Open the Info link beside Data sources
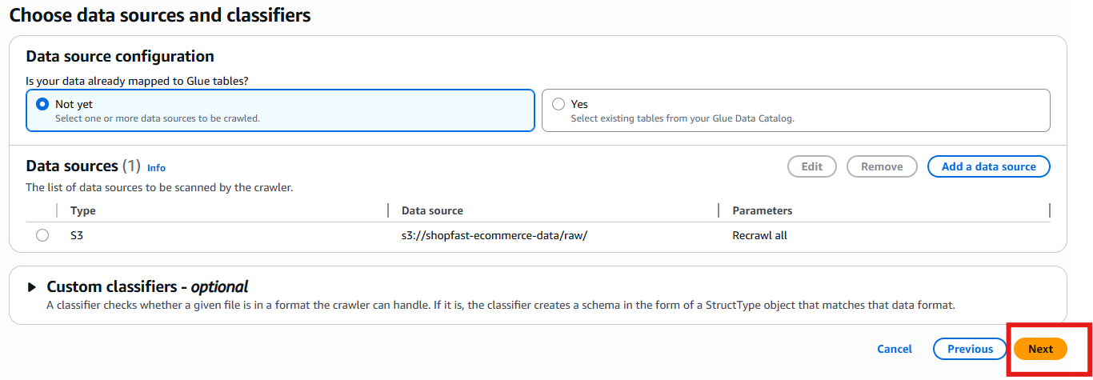The width and height of the screenshot is (1093, 380). tap(156, 168)
